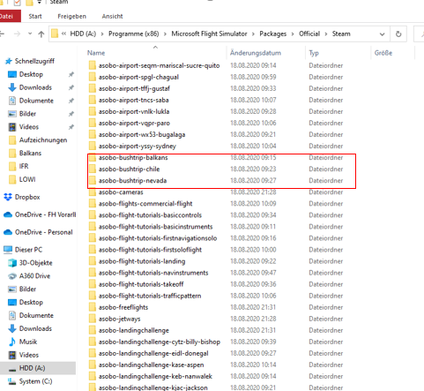Screen dimensions: 424x391
Task: Go up one folder level arrow
Action: click(41, 34)
